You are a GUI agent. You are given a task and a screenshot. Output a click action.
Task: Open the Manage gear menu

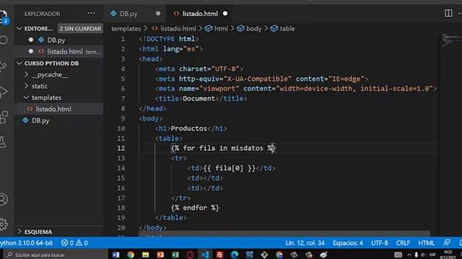4,224
